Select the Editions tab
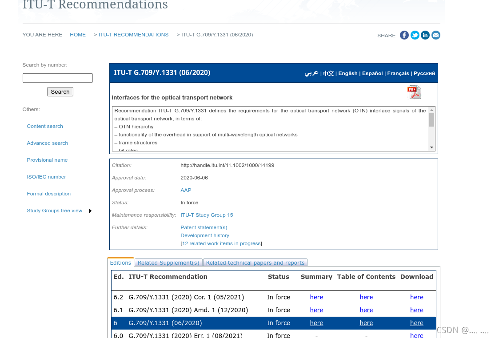Image resolution: width=495 pixels, height=338 pixels. pyautogui.click(x=120, y=262)
